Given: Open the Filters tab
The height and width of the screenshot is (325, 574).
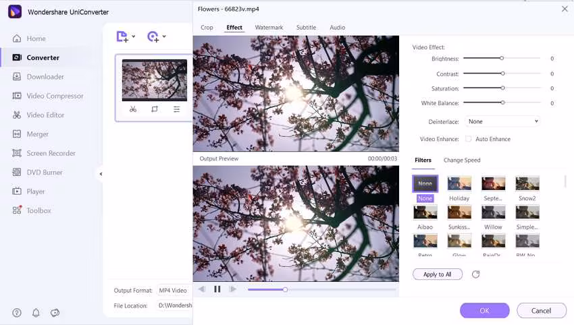Looking at the screenshot, I should (x=423, y=160).
